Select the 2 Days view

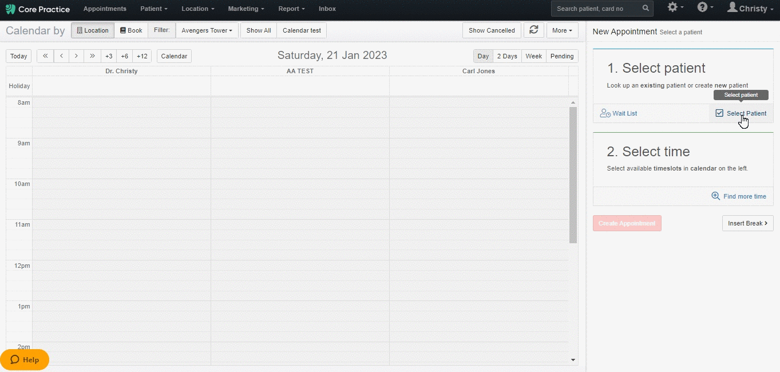507,56
